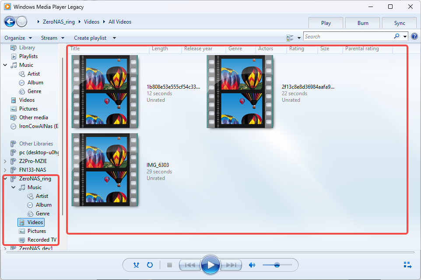The width and height of the screenshot is (421, 280).
Task: Click the Videos breadcrumb in address bar
Action: (x=91, y=22)
